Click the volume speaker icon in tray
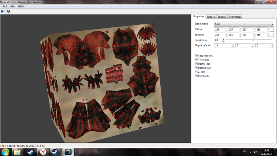The height and width of the screenshot is (156, 277). coord(255,152)
